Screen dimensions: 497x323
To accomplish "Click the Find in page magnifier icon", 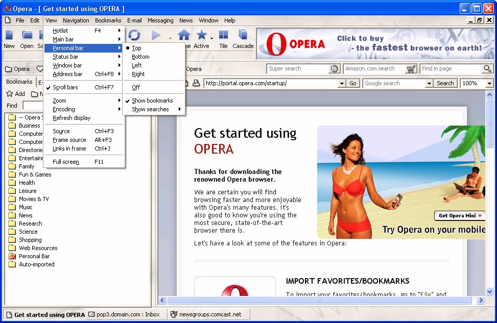I will point(487,68).
